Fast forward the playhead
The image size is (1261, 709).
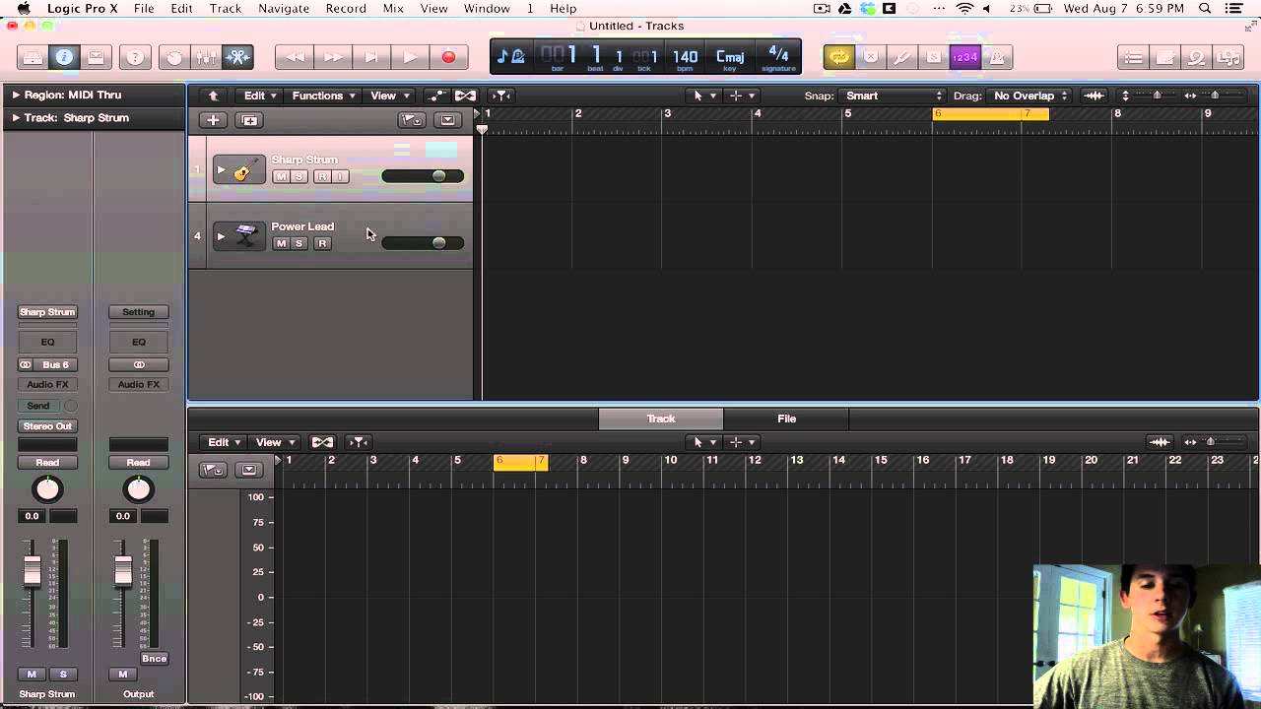pos(333,57)
